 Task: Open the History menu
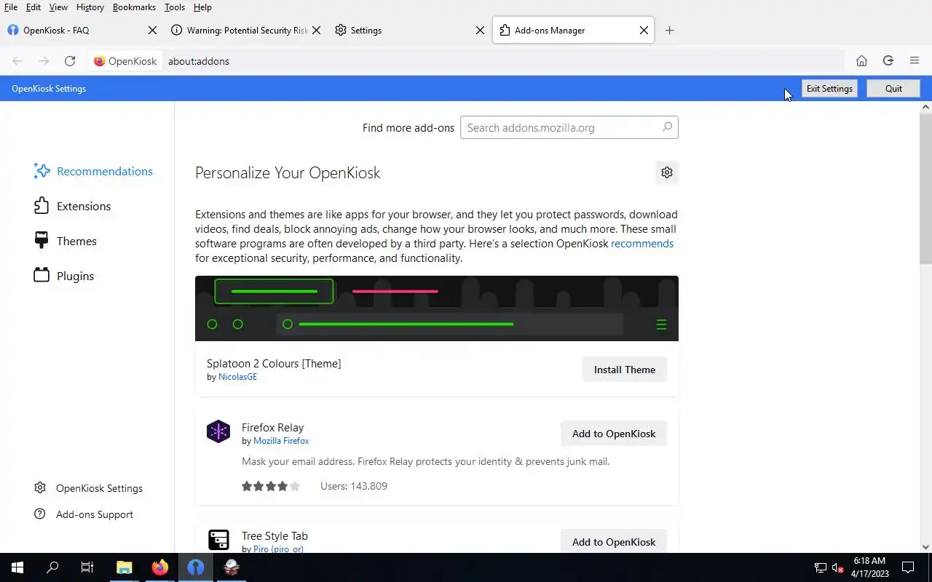pos(90,7)
